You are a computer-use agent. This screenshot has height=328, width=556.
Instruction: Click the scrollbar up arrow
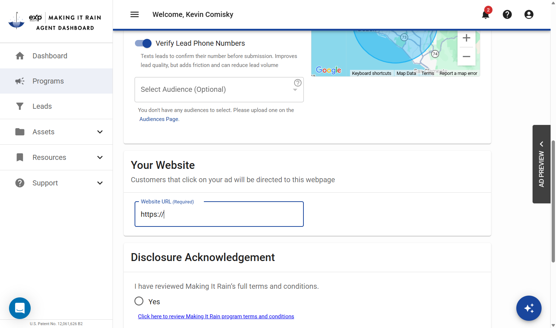553,3
